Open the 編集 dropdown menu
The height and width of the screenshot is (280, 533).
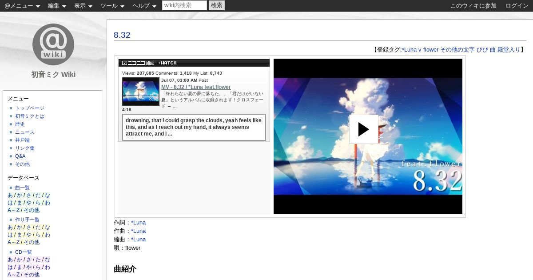tap(57, 6)
